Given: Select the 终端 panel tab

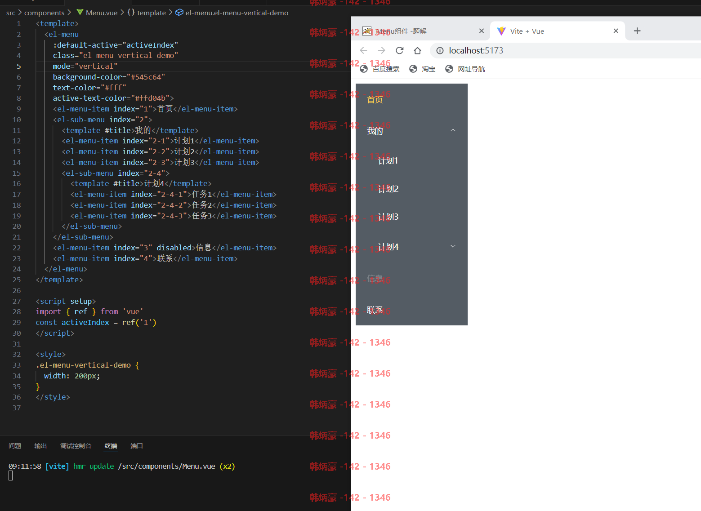Looking at the screenshot, I should (111, 446).
